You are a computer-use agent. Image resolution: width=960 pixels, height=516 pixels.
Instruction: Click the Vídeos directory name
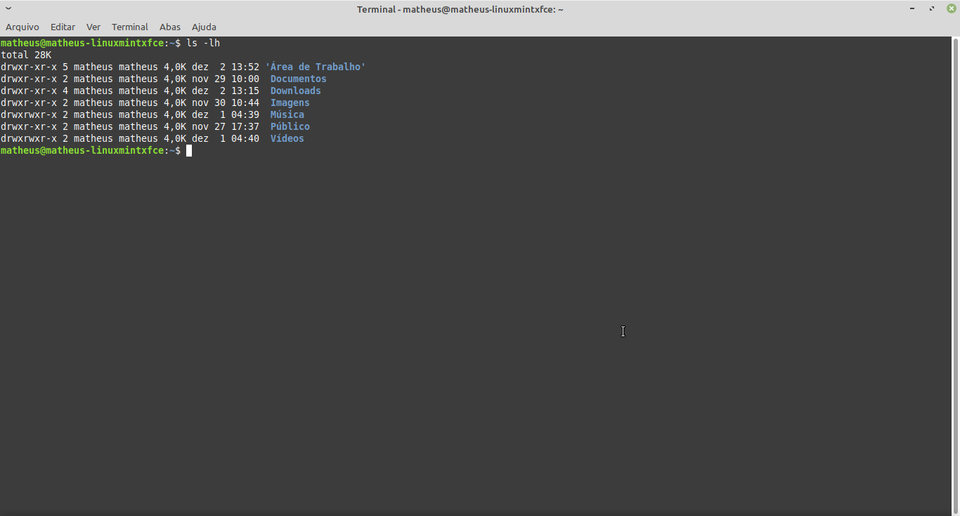tap(287, 138)
